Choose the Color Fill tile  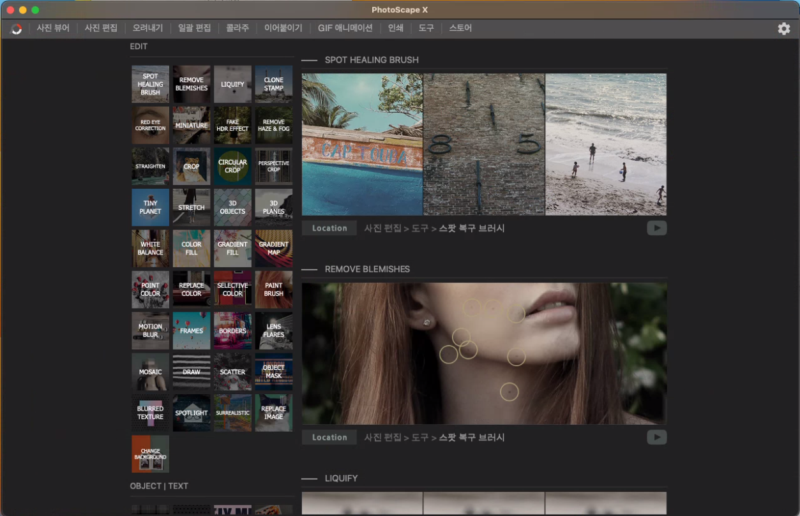(192, 249)
